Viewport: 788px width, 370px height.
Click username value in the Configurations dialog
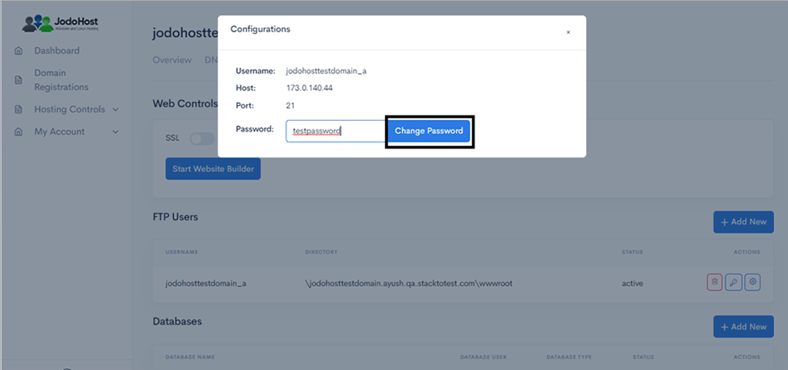[x=327, y=71]
